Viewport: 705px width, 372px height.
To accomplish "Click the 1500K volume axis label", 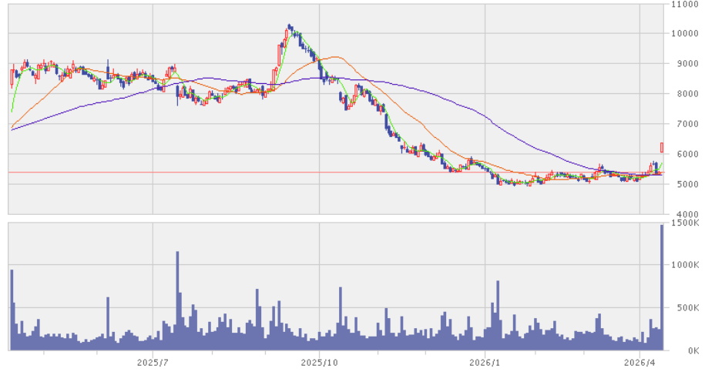I will (685, 223).
